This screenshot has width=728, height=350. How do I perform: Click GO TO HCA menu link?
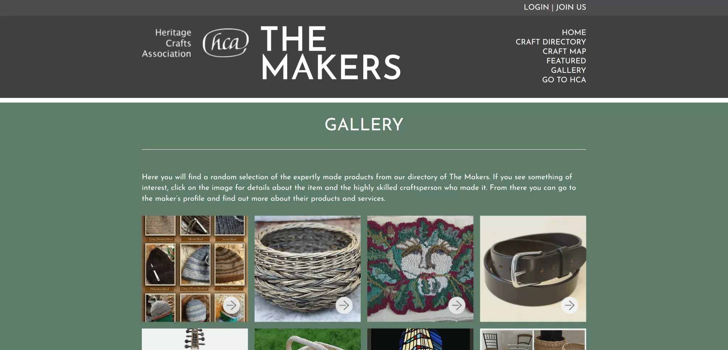[564, 80]
